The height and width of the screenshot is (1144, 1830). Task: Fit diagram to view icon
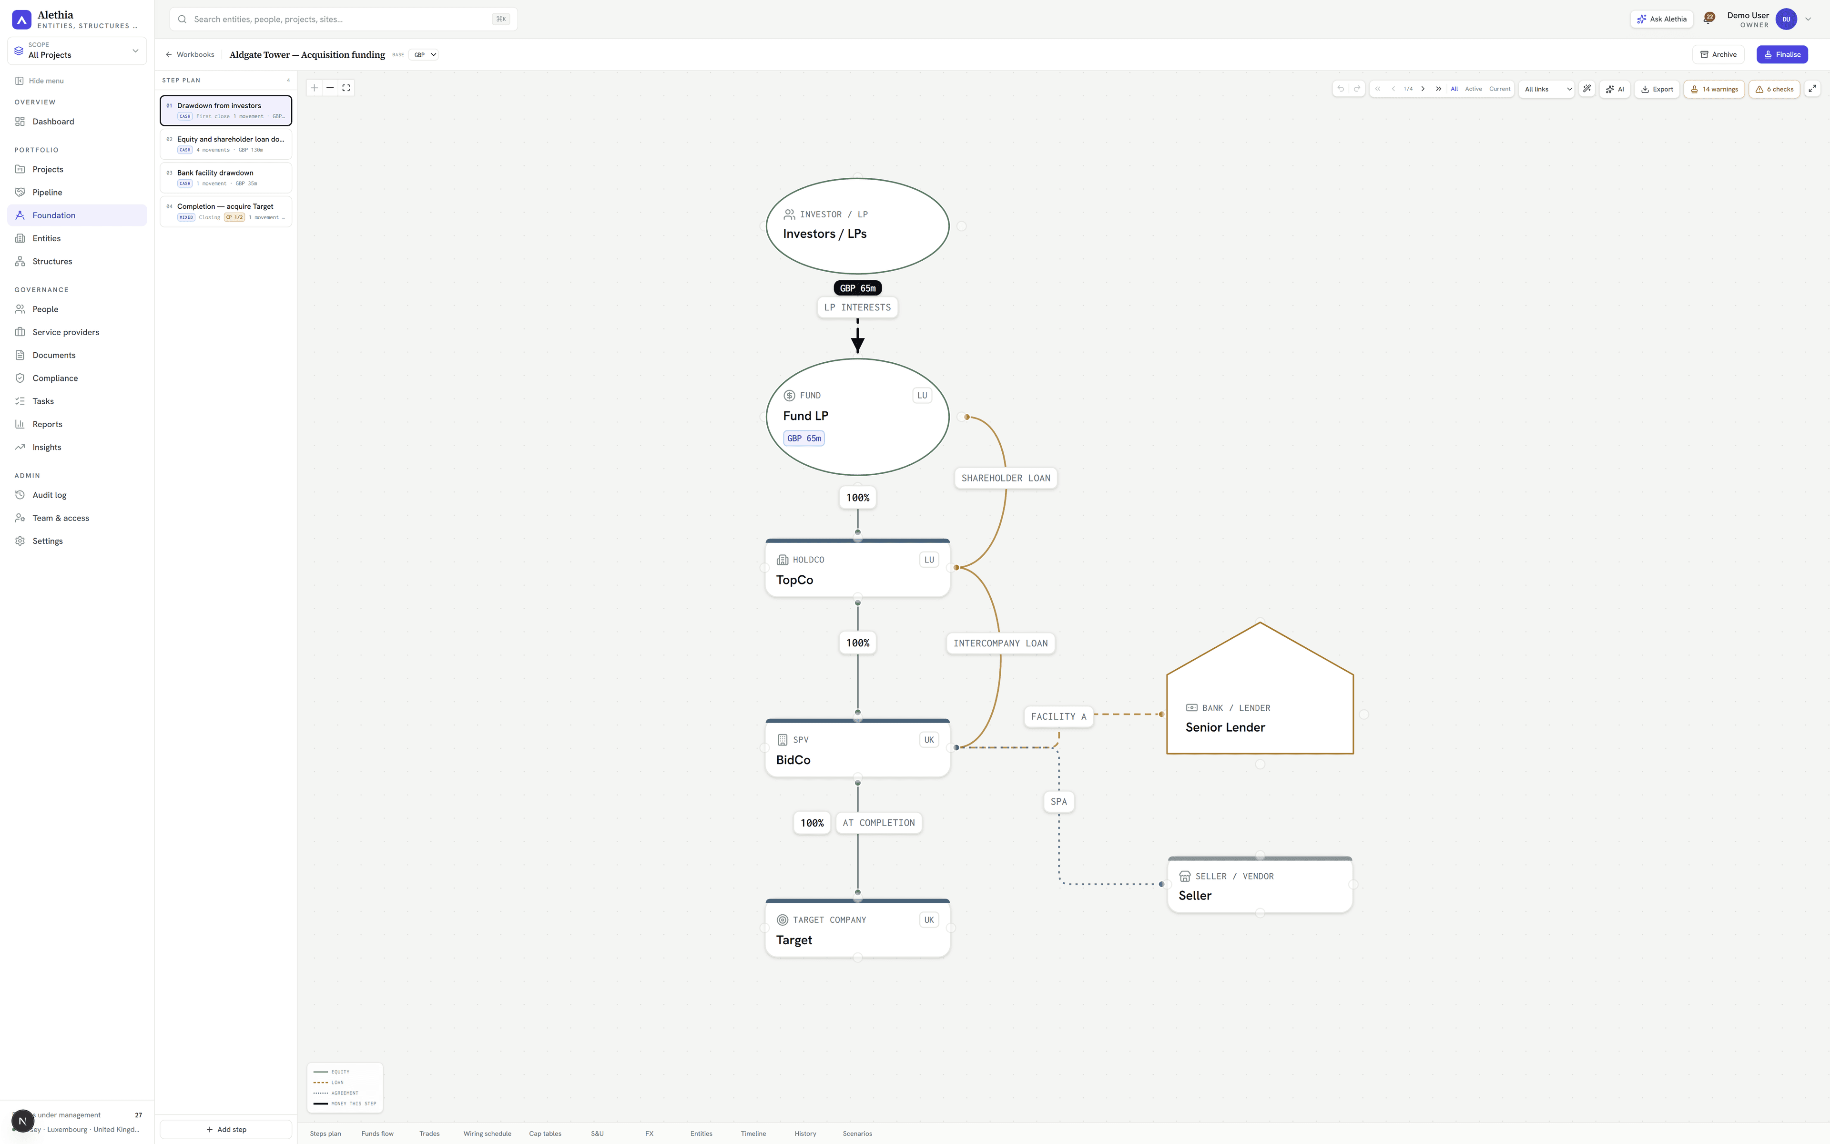tap(346, 88)
